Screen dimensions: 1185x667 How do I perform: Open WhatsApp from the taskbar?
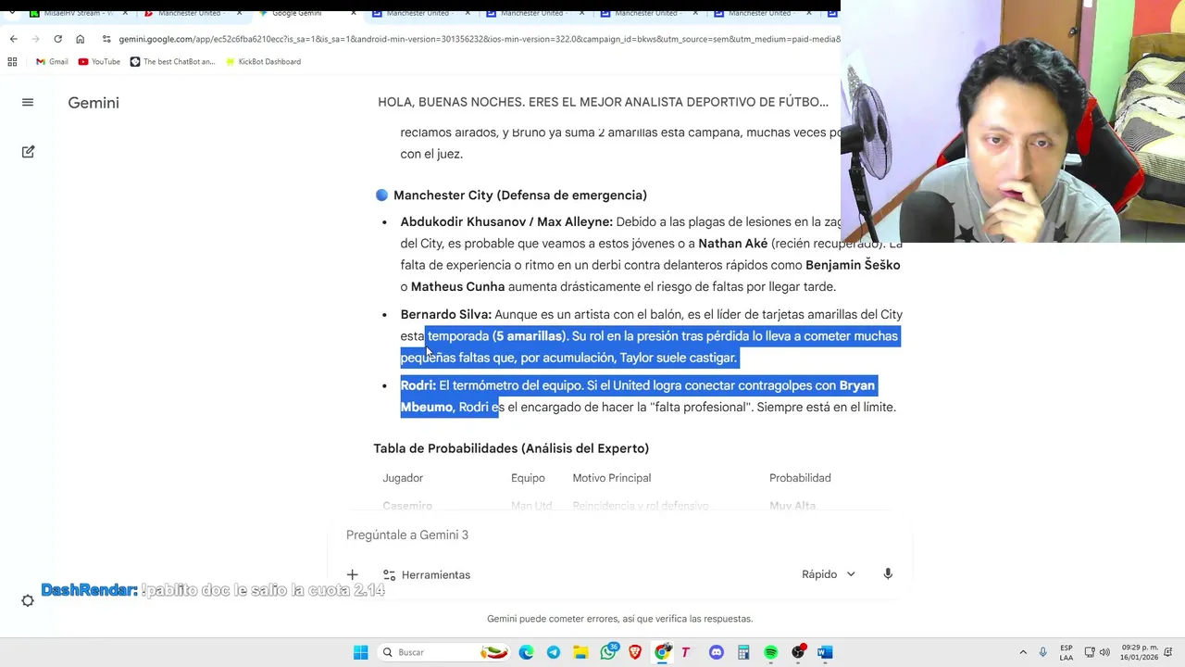(607, 652)
